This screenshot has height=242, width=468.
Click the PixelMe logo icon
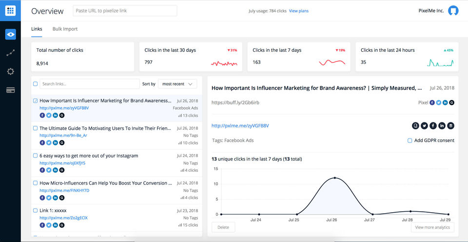10,11
